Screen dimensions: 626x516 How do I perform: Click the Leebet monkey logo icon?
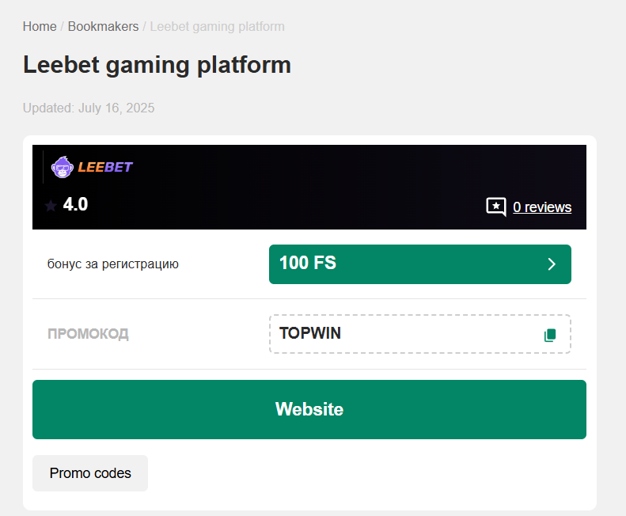(x=62, y=167)
